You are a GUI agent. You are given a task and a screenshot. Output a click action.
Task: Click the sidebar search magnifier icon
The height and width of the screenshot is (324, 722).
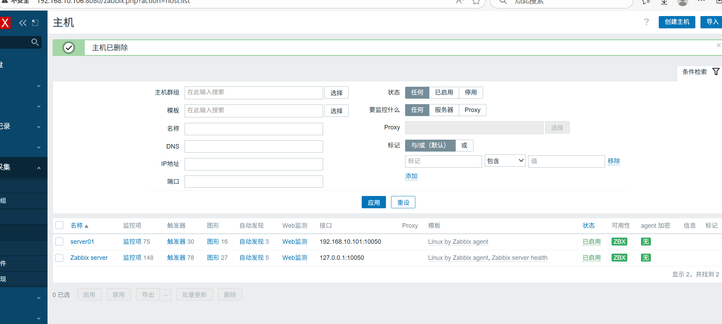(x=35, y=42)
